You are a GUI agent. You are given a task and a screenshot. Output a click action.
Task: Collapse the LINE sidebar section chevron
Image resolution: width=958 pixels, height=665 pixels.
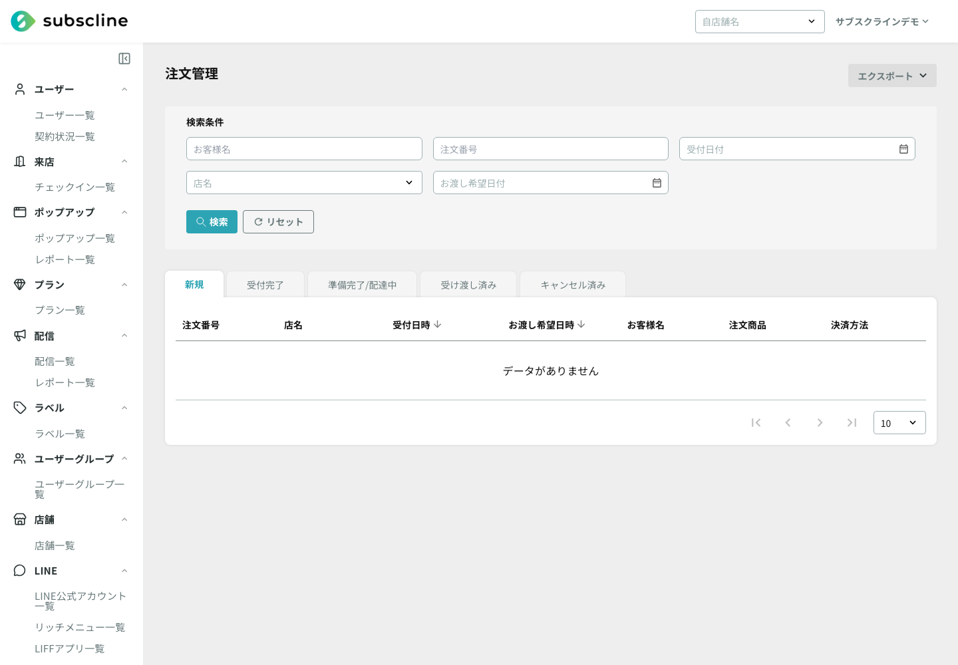coord(124,571)
